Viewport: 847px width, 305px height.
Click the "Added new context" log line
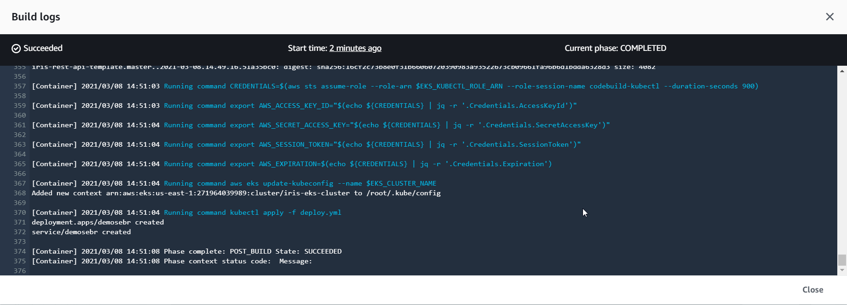click(236, 193)
